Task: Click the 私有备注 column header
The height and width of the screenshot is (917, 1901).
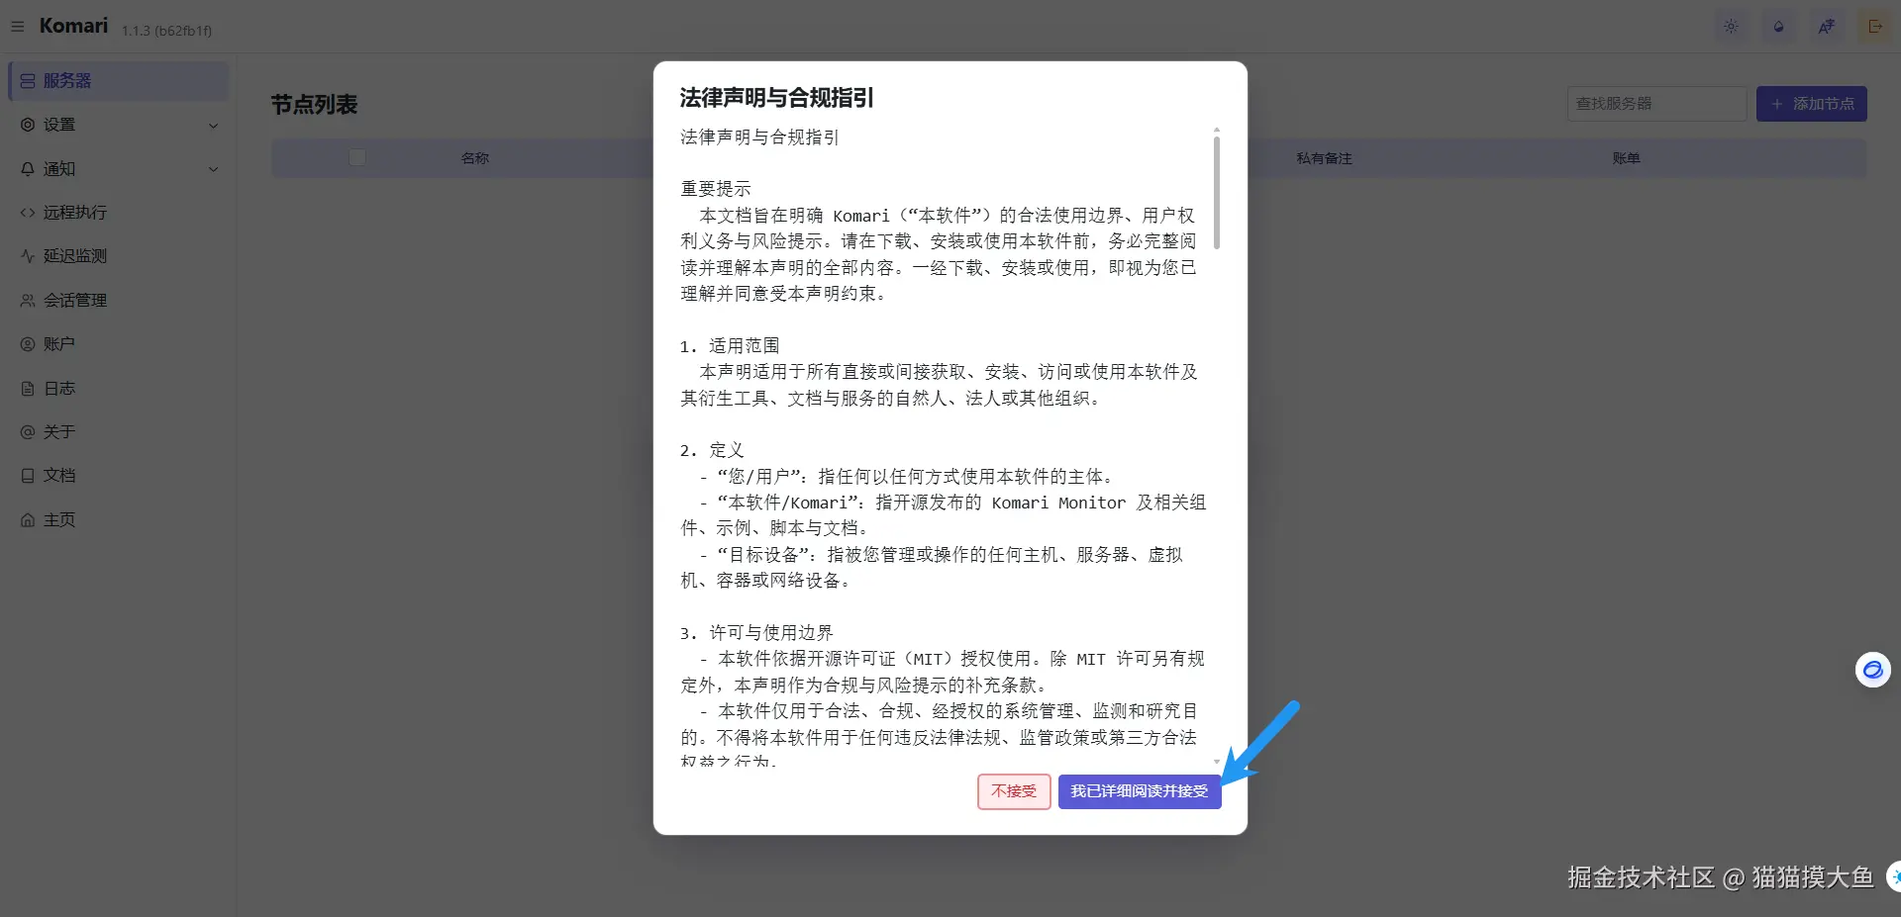Action: (x=1324, y=158)
